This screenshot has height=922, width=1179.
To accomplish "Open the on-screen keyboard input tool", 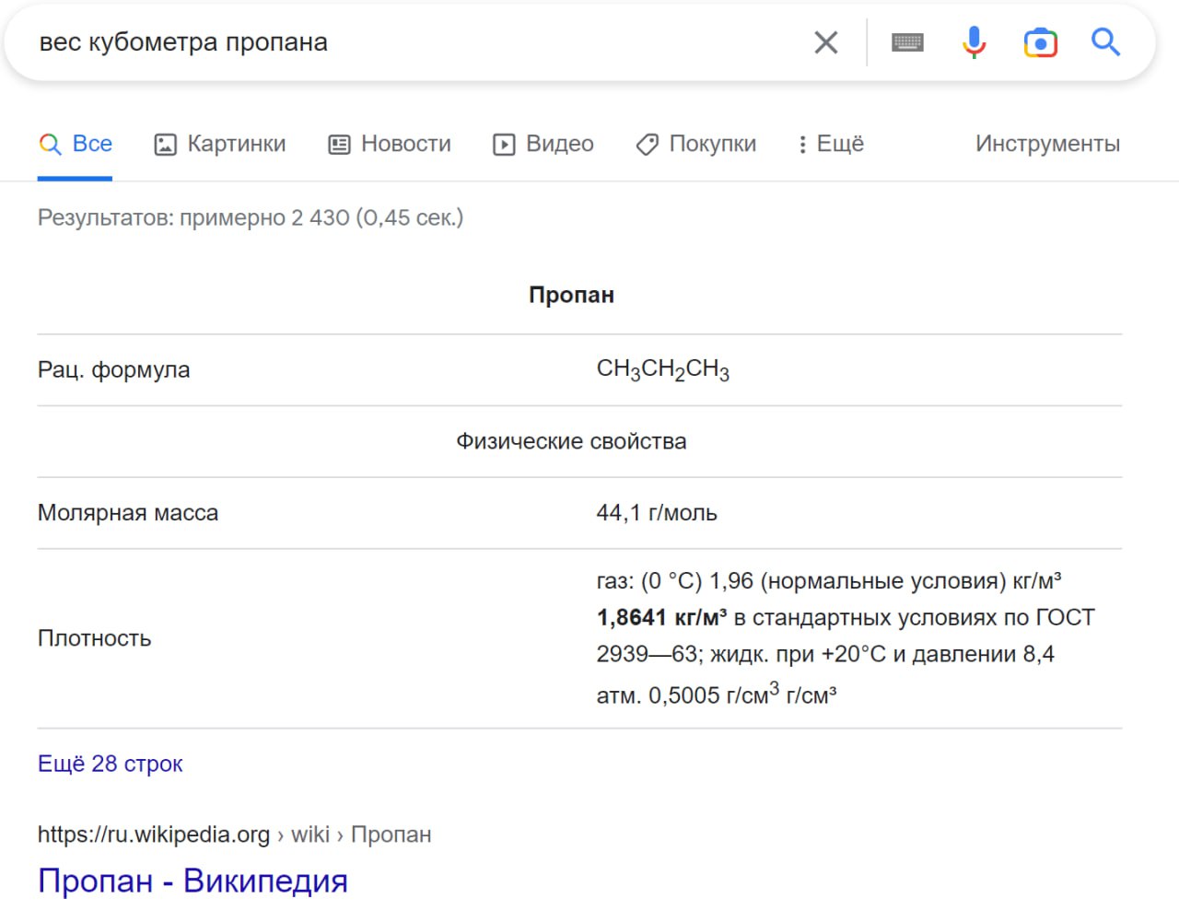I will (907, 42).
